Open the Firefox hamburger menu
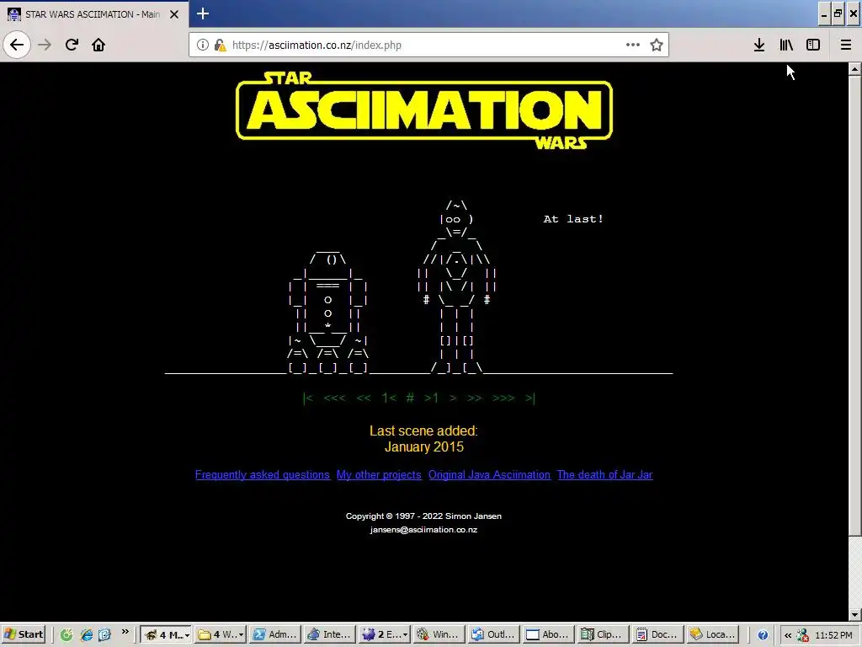 click(845, 45)
